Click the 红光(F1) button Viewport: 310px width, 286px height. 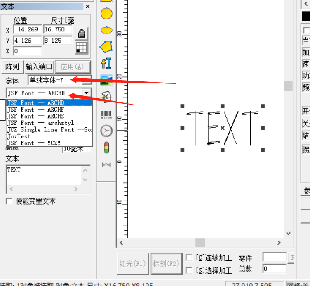133,264
